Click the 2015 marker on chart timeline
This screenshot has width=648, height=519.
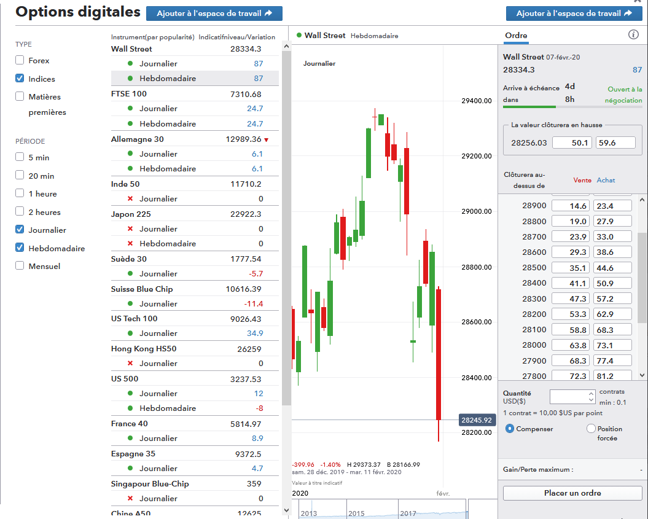pyautogui.click(x=356, y=513)
